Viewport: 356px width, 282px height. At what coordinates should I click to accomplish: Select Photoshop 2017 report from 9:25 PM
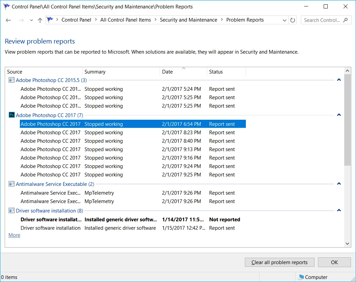coord(133,174)
